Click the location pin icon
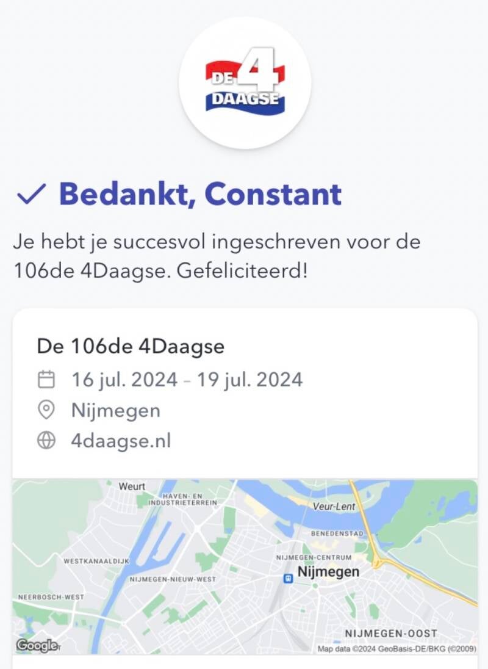Image resolution: width=488 pixels, height=669 pixels. click(x=46, y=410)
